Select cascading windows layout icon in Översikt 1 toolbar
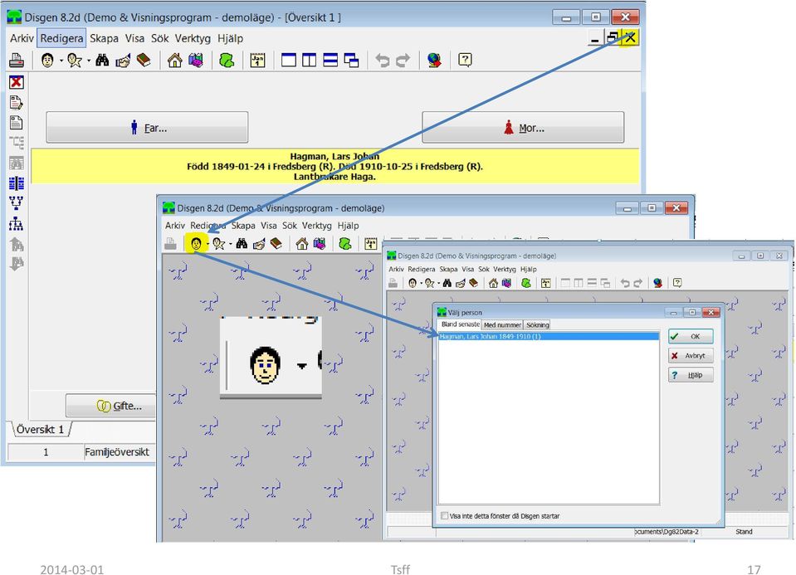 [351, 61]
